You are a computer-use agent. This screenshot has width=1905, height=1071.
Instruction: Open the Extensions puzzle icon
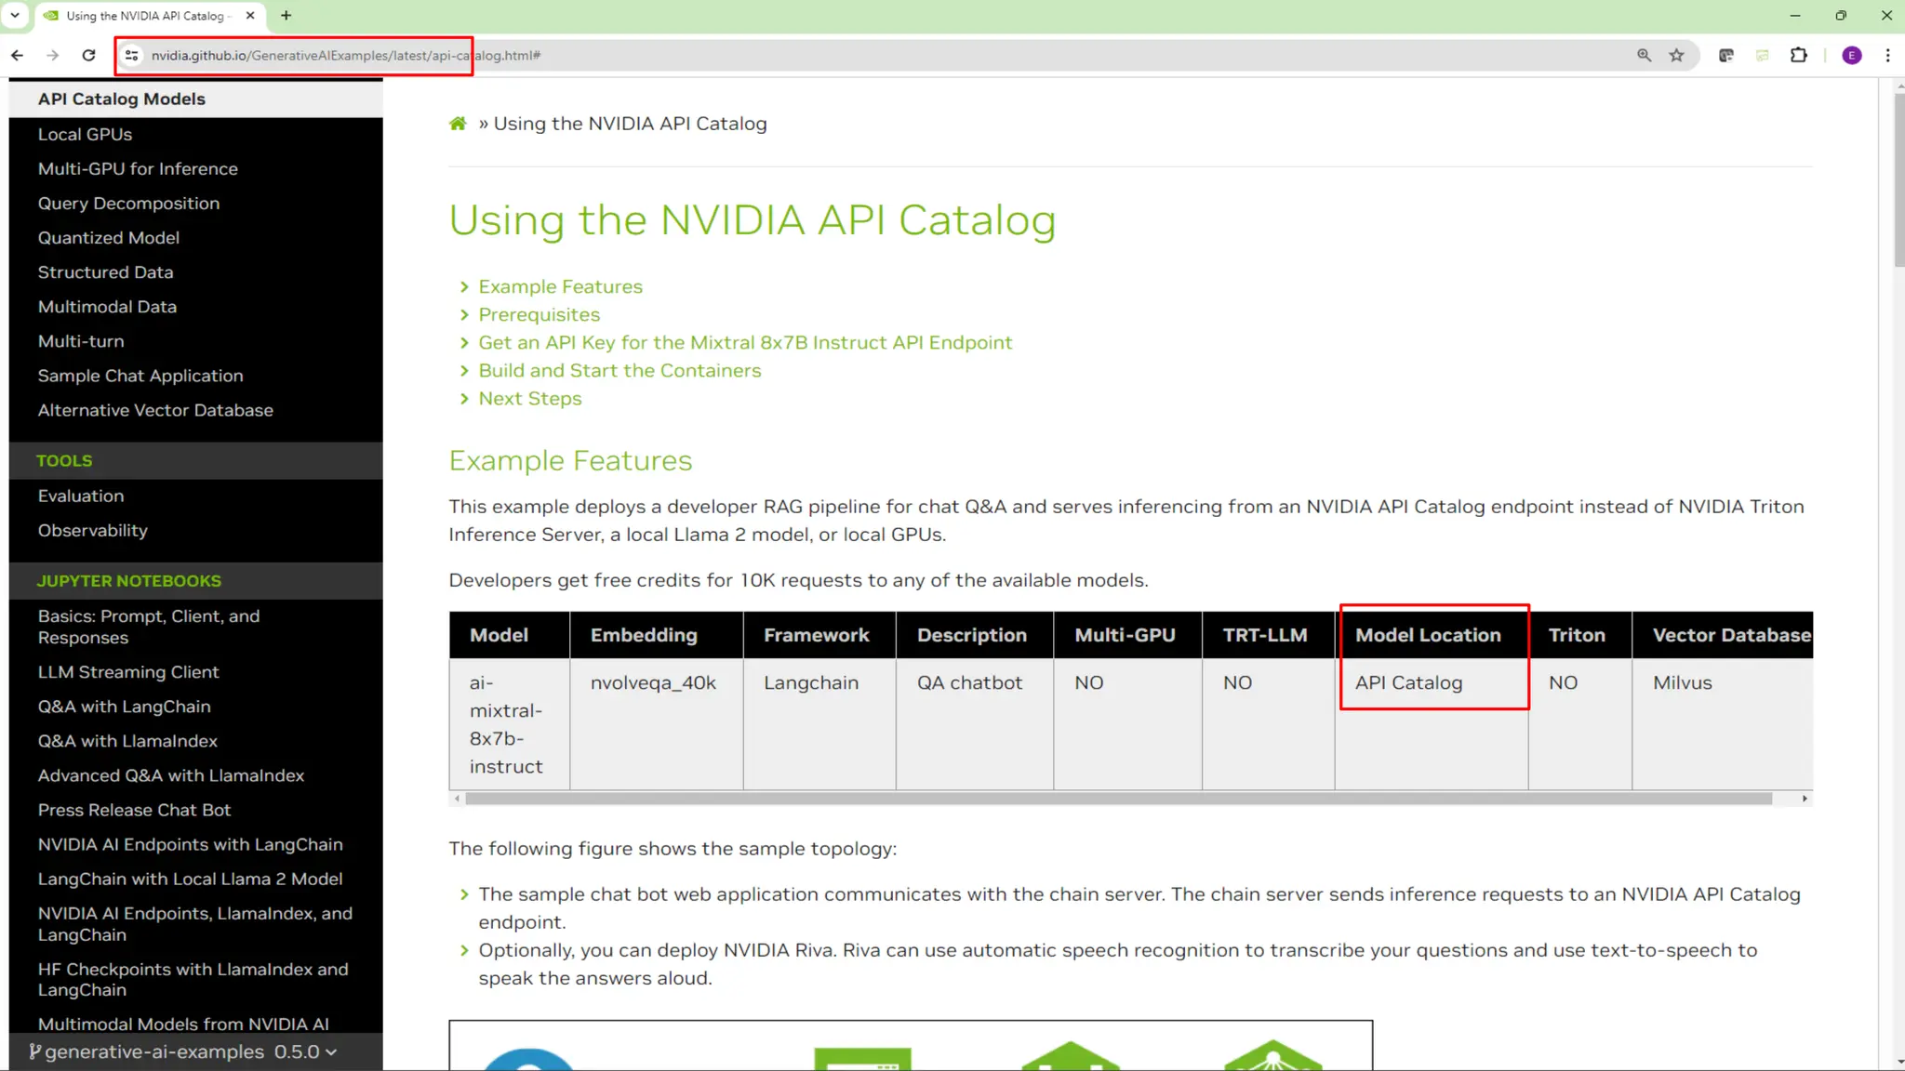click(x=1798, y=56)
